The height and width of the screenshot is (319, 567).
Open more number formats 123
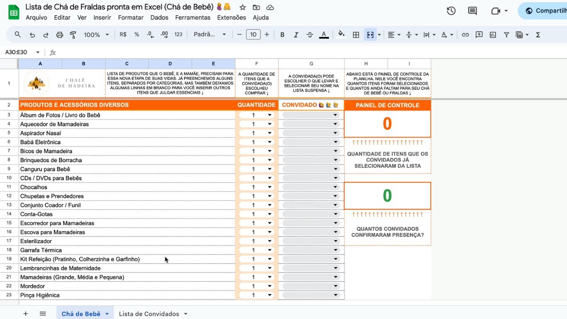pos(178,35)
